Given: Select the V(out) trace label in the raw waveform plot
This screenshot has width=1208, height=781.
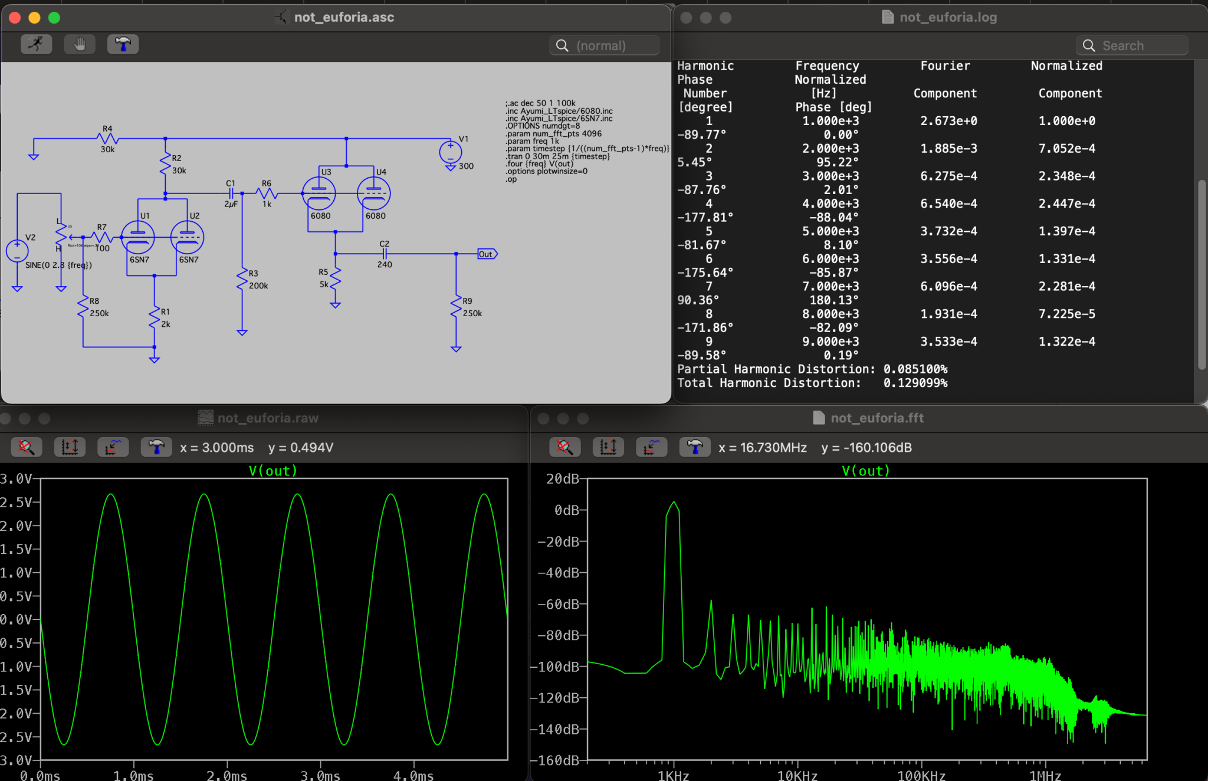Looking at the screenshot, I should point(273,471).
